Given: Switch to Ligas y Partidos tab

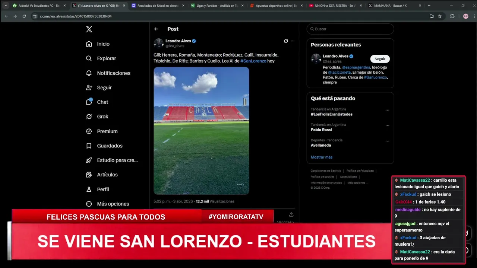Looking at the screenshot, I should (217, 6).
